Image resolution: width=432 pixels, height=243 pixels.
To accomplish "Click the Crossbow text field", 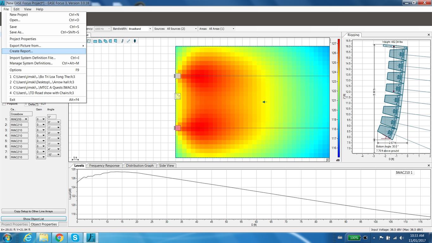I will pos(21,114).
